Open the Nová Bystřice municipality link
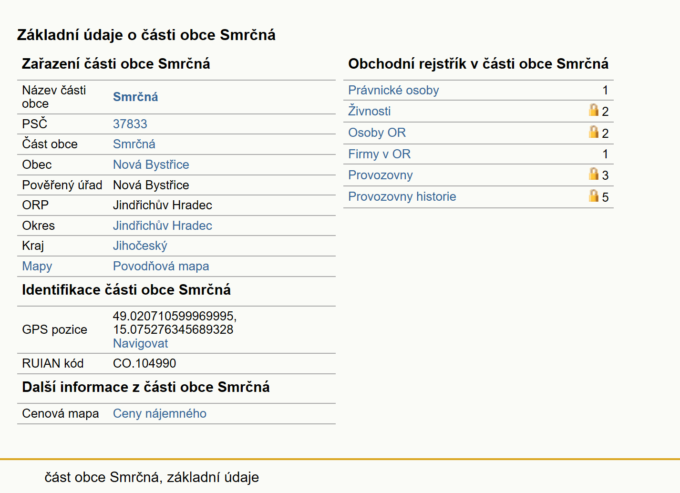Screen dimensions: 680x493 [151, 164]
